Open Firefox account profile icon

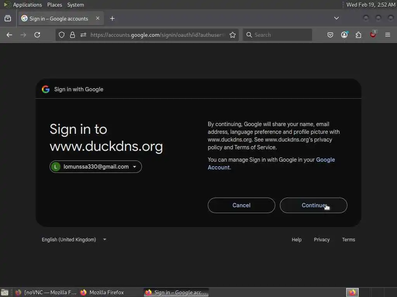344,35
